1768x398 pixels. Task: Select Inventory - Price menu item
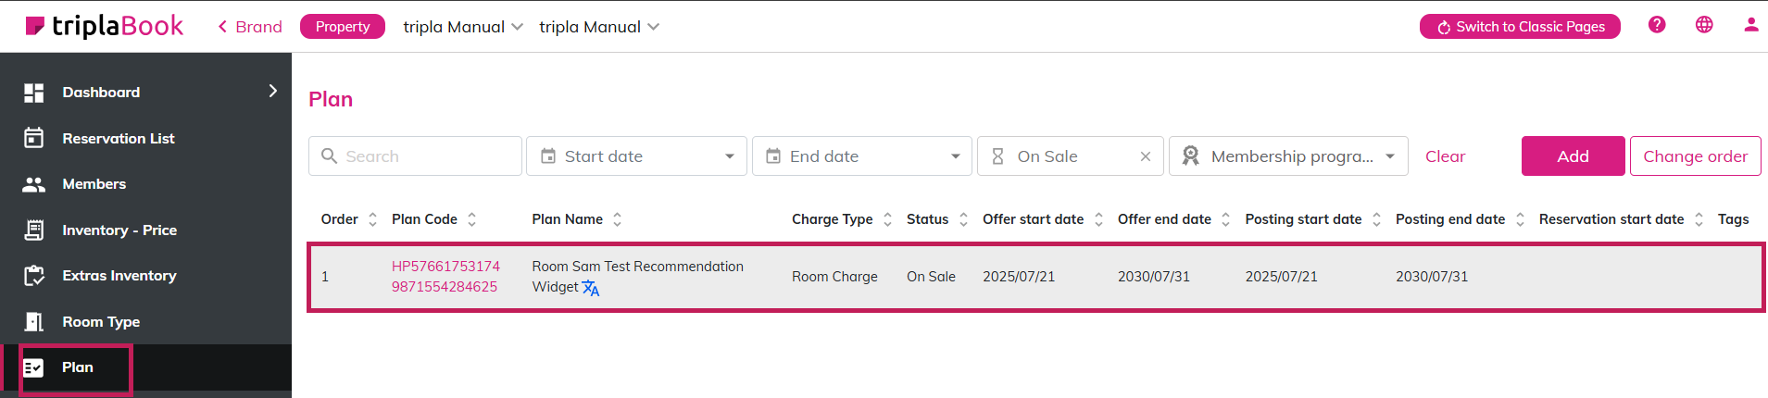tap(119, 230)
